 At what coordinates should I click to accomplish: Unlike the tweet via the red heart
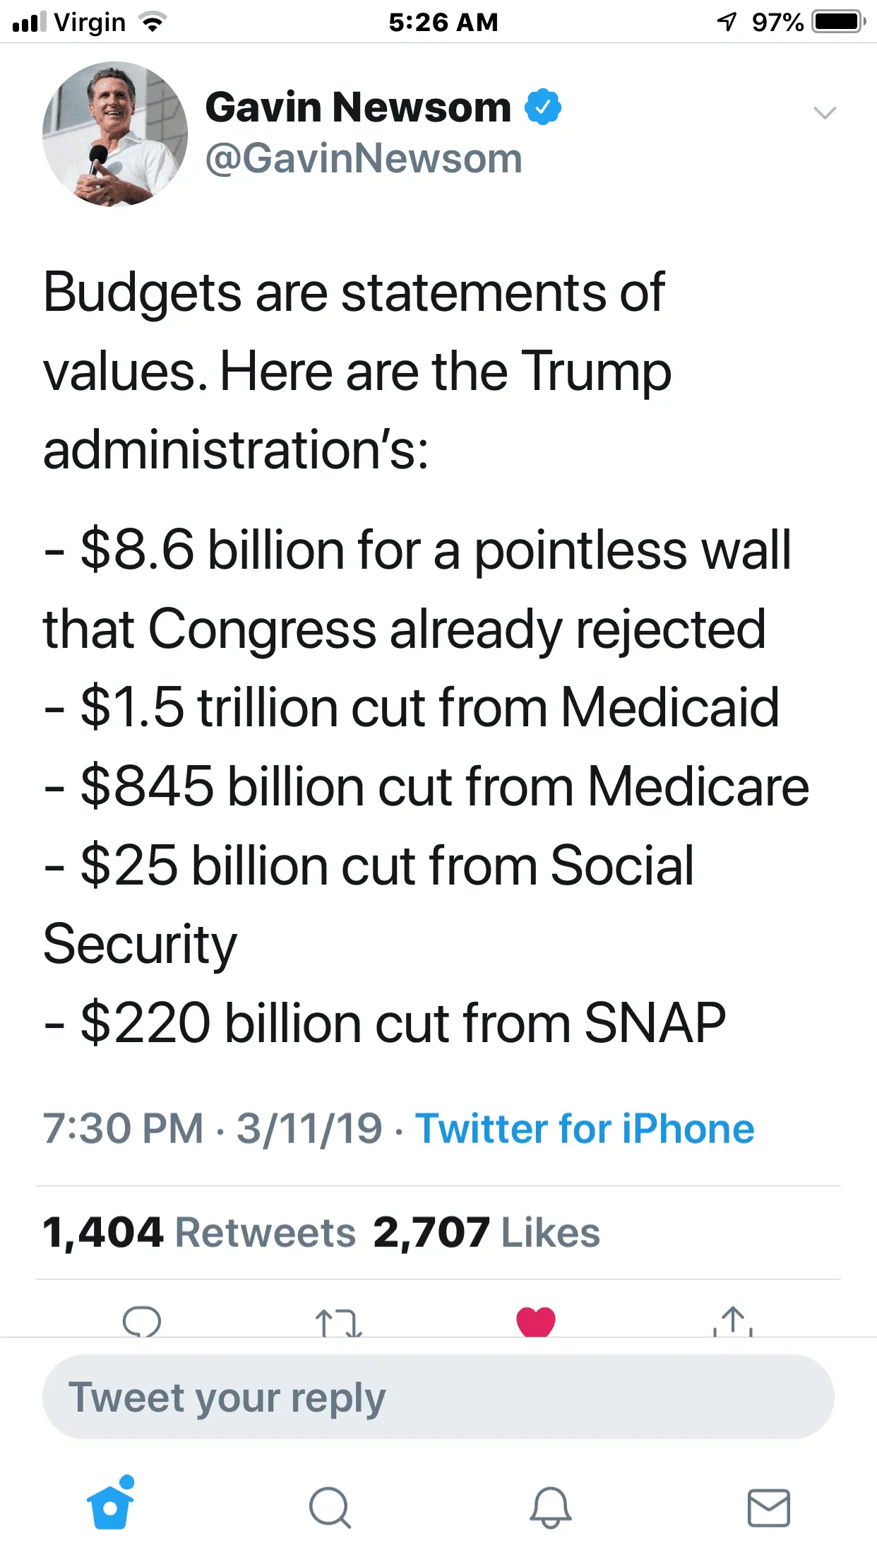536,1322
